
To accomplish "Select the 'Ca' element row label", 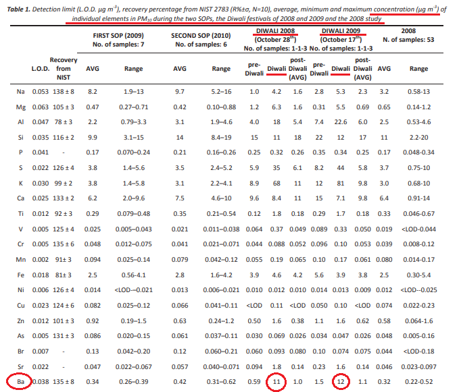I will click(x=20, y=198).
